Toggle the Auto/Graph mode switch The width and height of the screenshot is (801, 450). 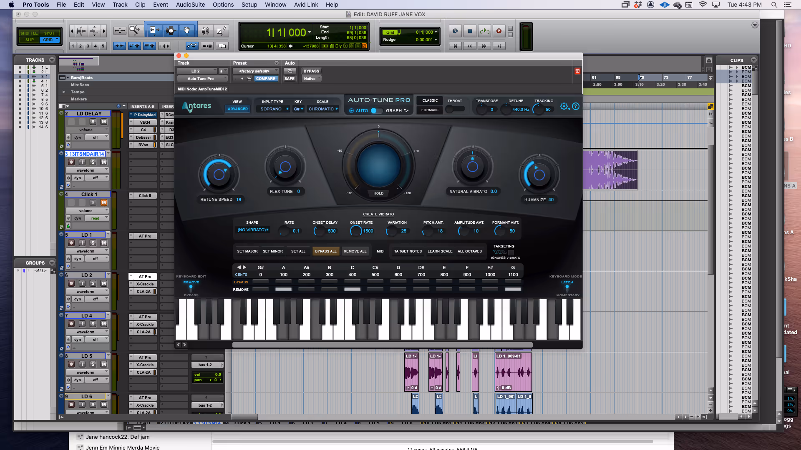tap(376, 110)
